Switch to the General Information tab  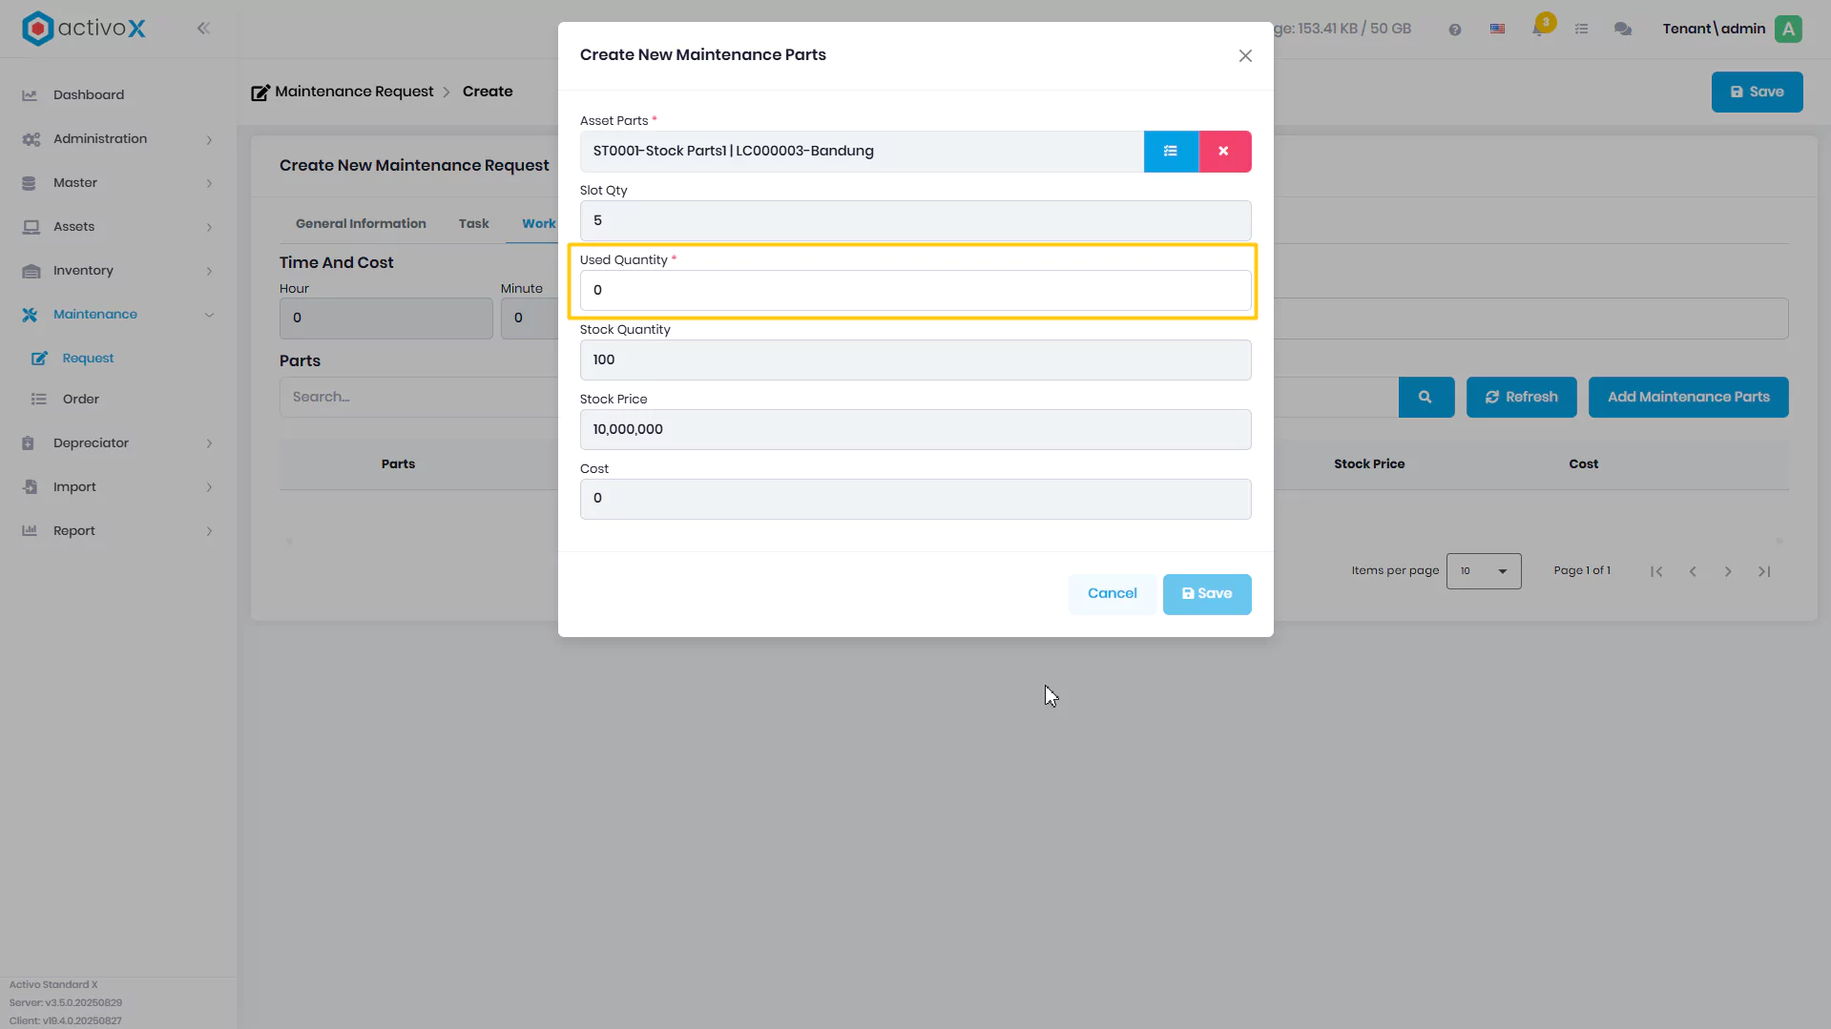tap(361, 224)
